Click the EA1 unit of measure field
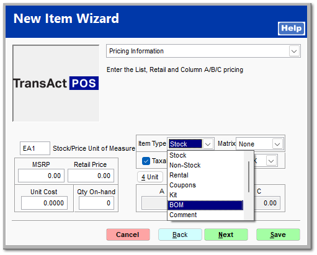 (35, 148)
